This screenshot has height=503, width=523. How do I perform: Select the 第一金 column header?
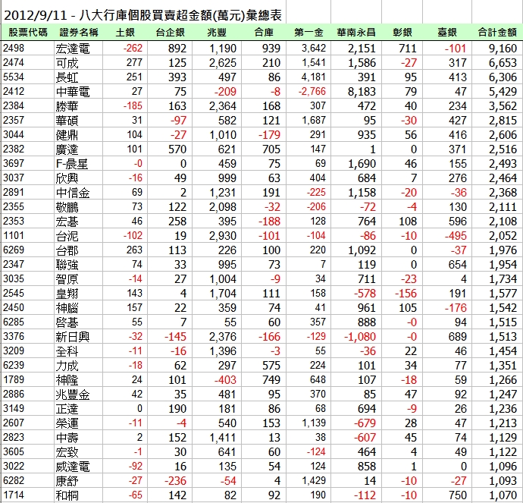click(x=308, y=33)
